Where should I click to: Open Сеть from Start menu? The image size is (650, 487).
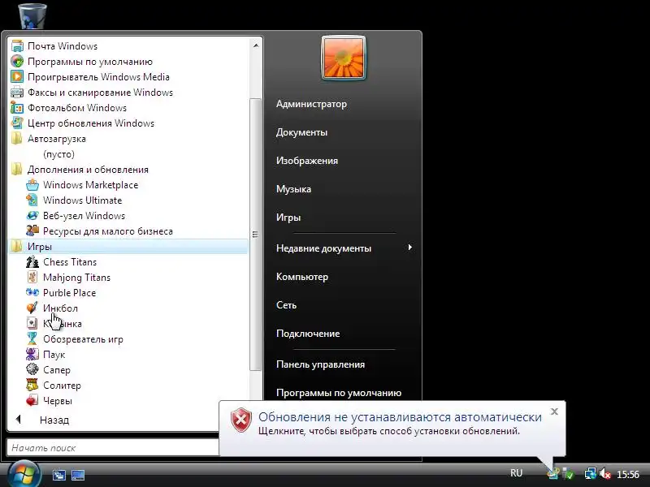(x=287, y=305)
